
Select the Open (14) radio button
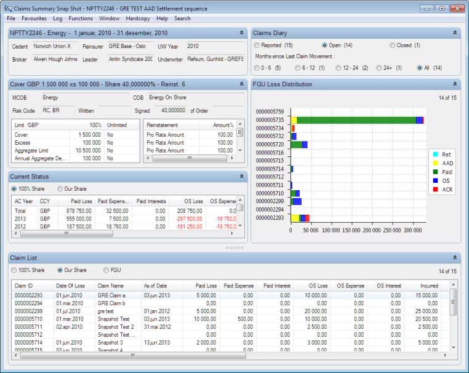click(x=324, y=46)
